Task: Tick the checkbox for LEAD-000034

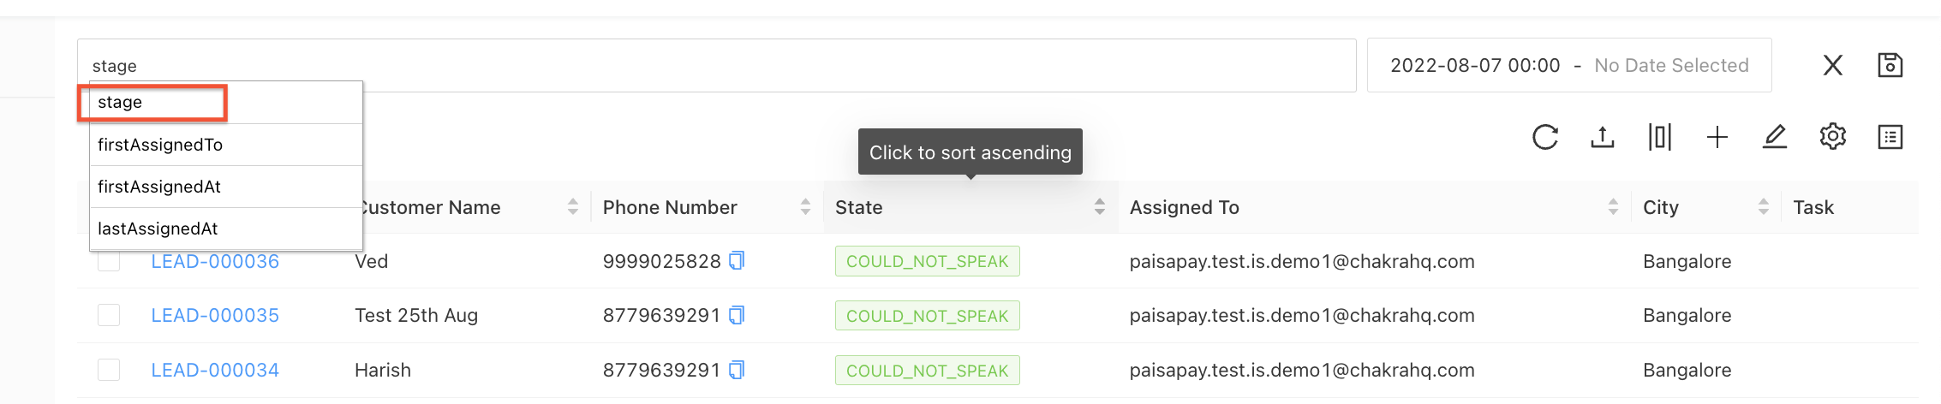Action: tap(109, 370)
